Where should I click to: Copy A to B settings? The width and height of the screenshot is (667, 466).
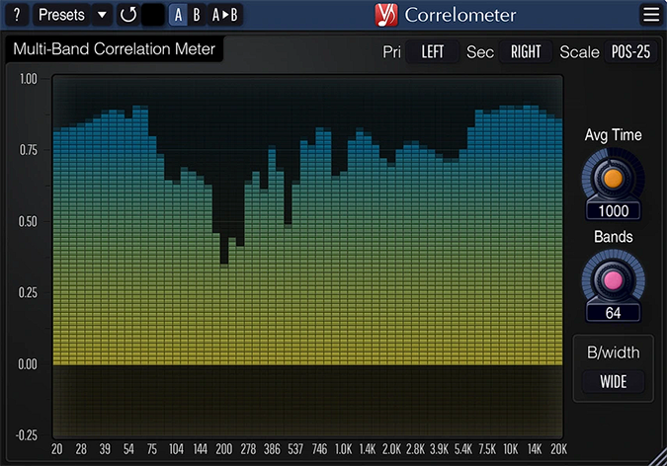point(225,15)
